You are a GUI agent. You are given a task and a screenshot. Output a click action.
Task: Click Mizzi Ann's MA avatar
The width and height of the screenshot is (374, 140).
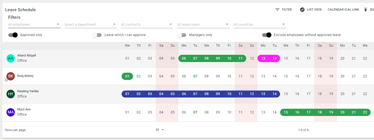[x=11, y=112]
